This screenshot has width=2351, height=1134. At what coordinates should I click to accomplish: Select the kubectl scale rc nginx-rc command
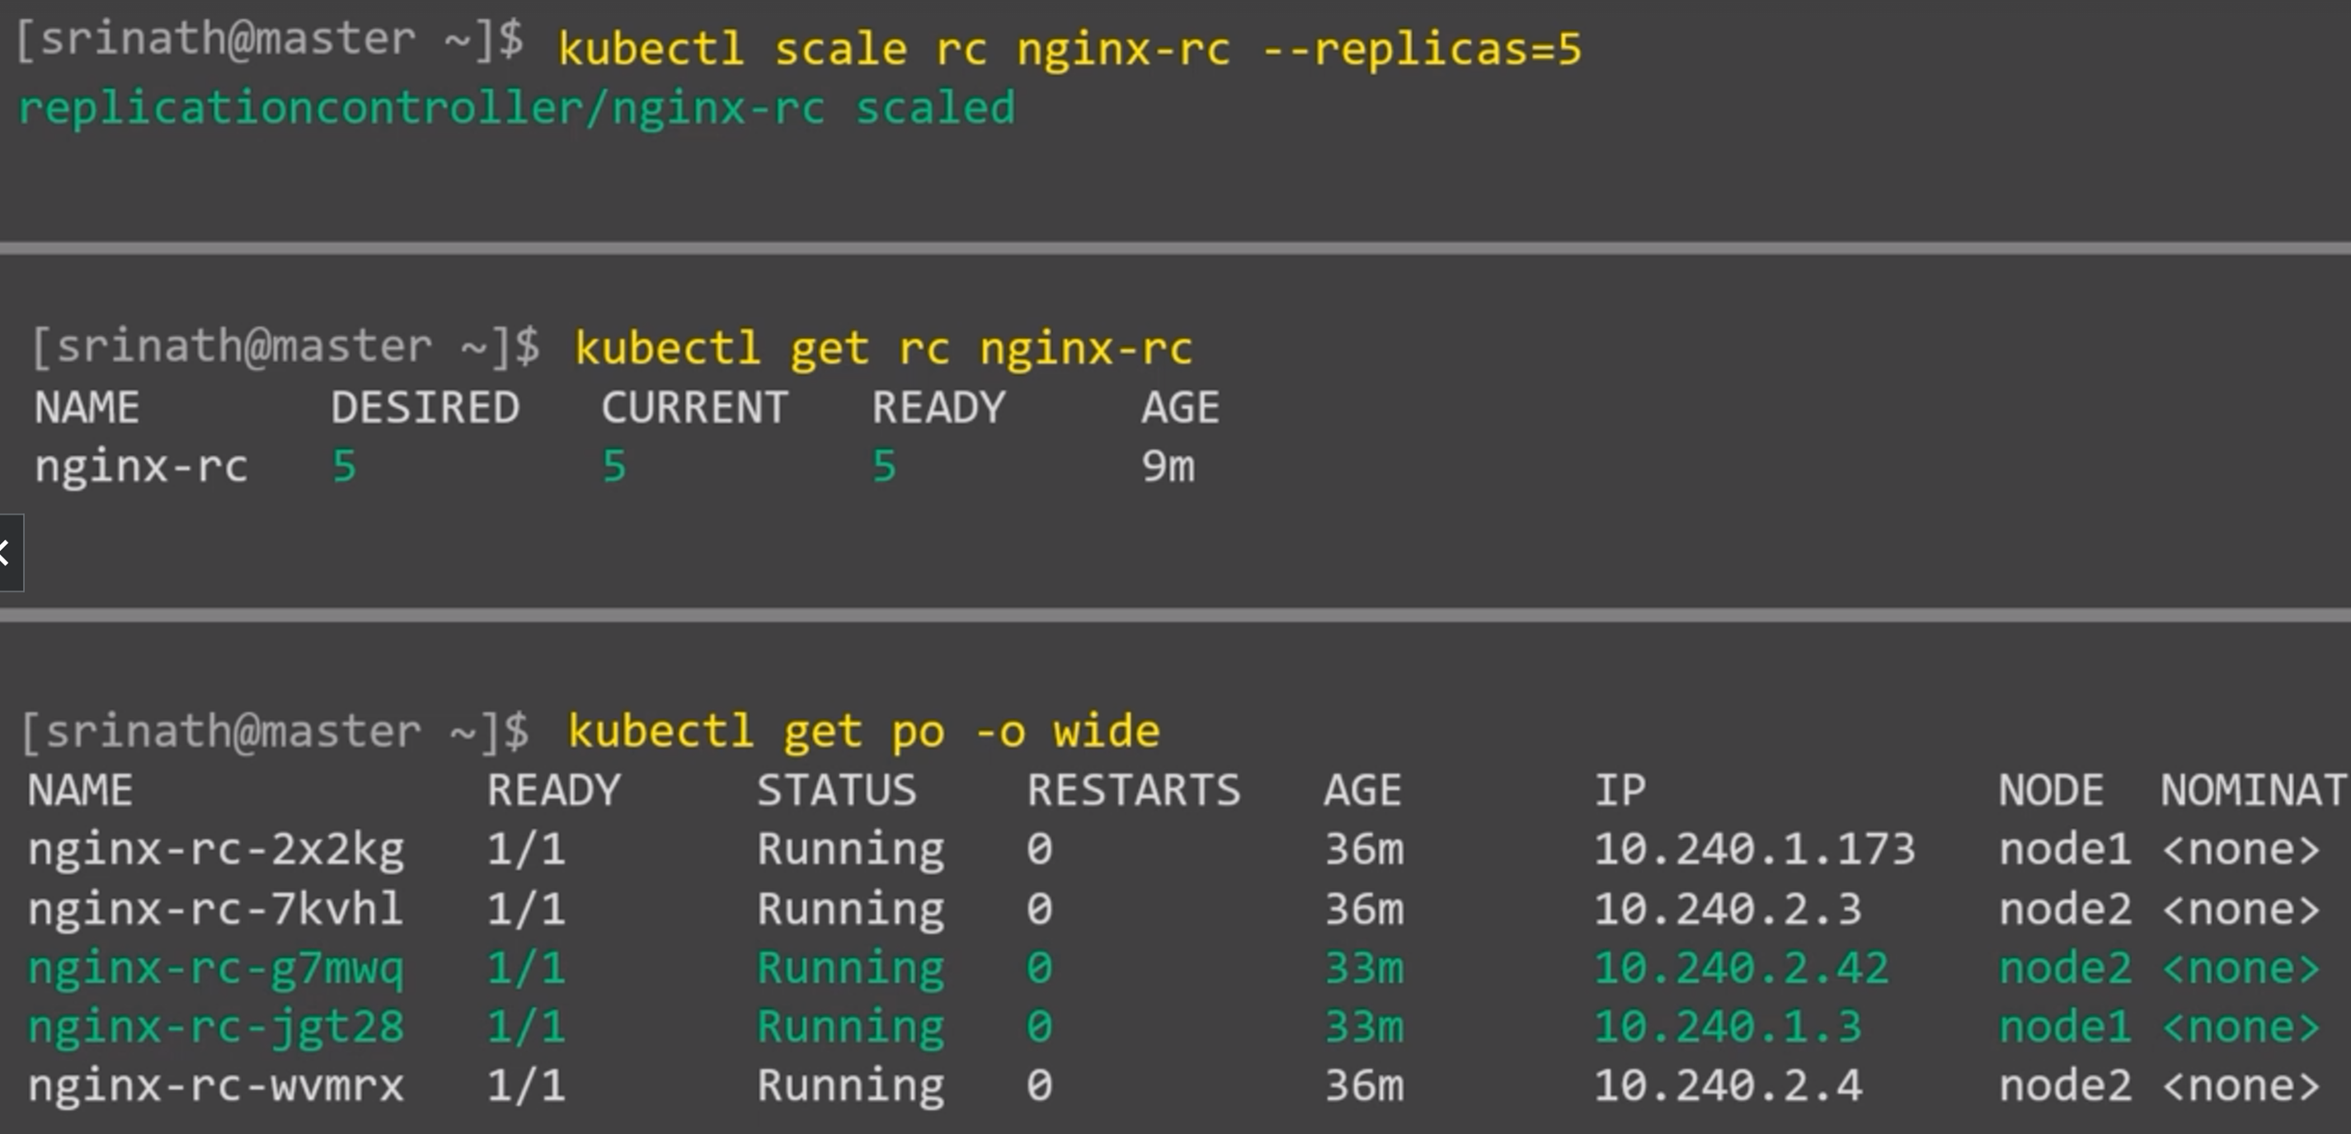[x=1070, y=49]
